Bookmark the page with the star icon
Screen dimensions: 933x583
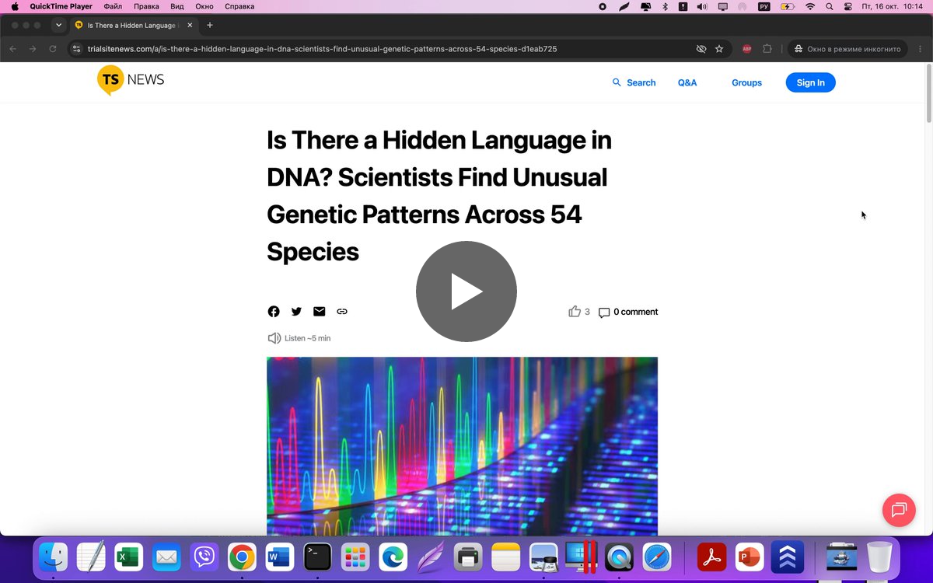click(x=719, y=49)
